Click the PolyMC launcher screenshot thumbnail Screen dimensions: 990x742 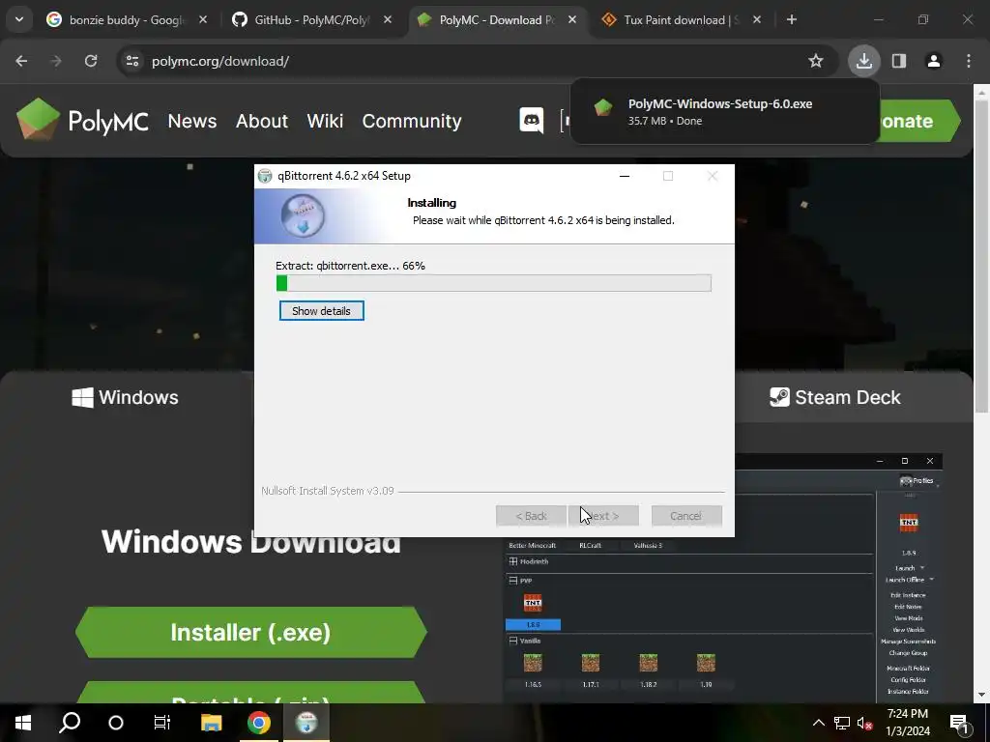coord(723,578)
